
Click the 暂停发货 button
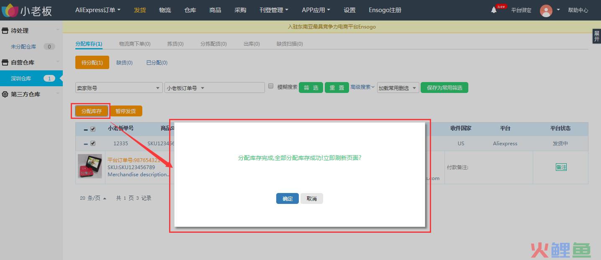126,111
